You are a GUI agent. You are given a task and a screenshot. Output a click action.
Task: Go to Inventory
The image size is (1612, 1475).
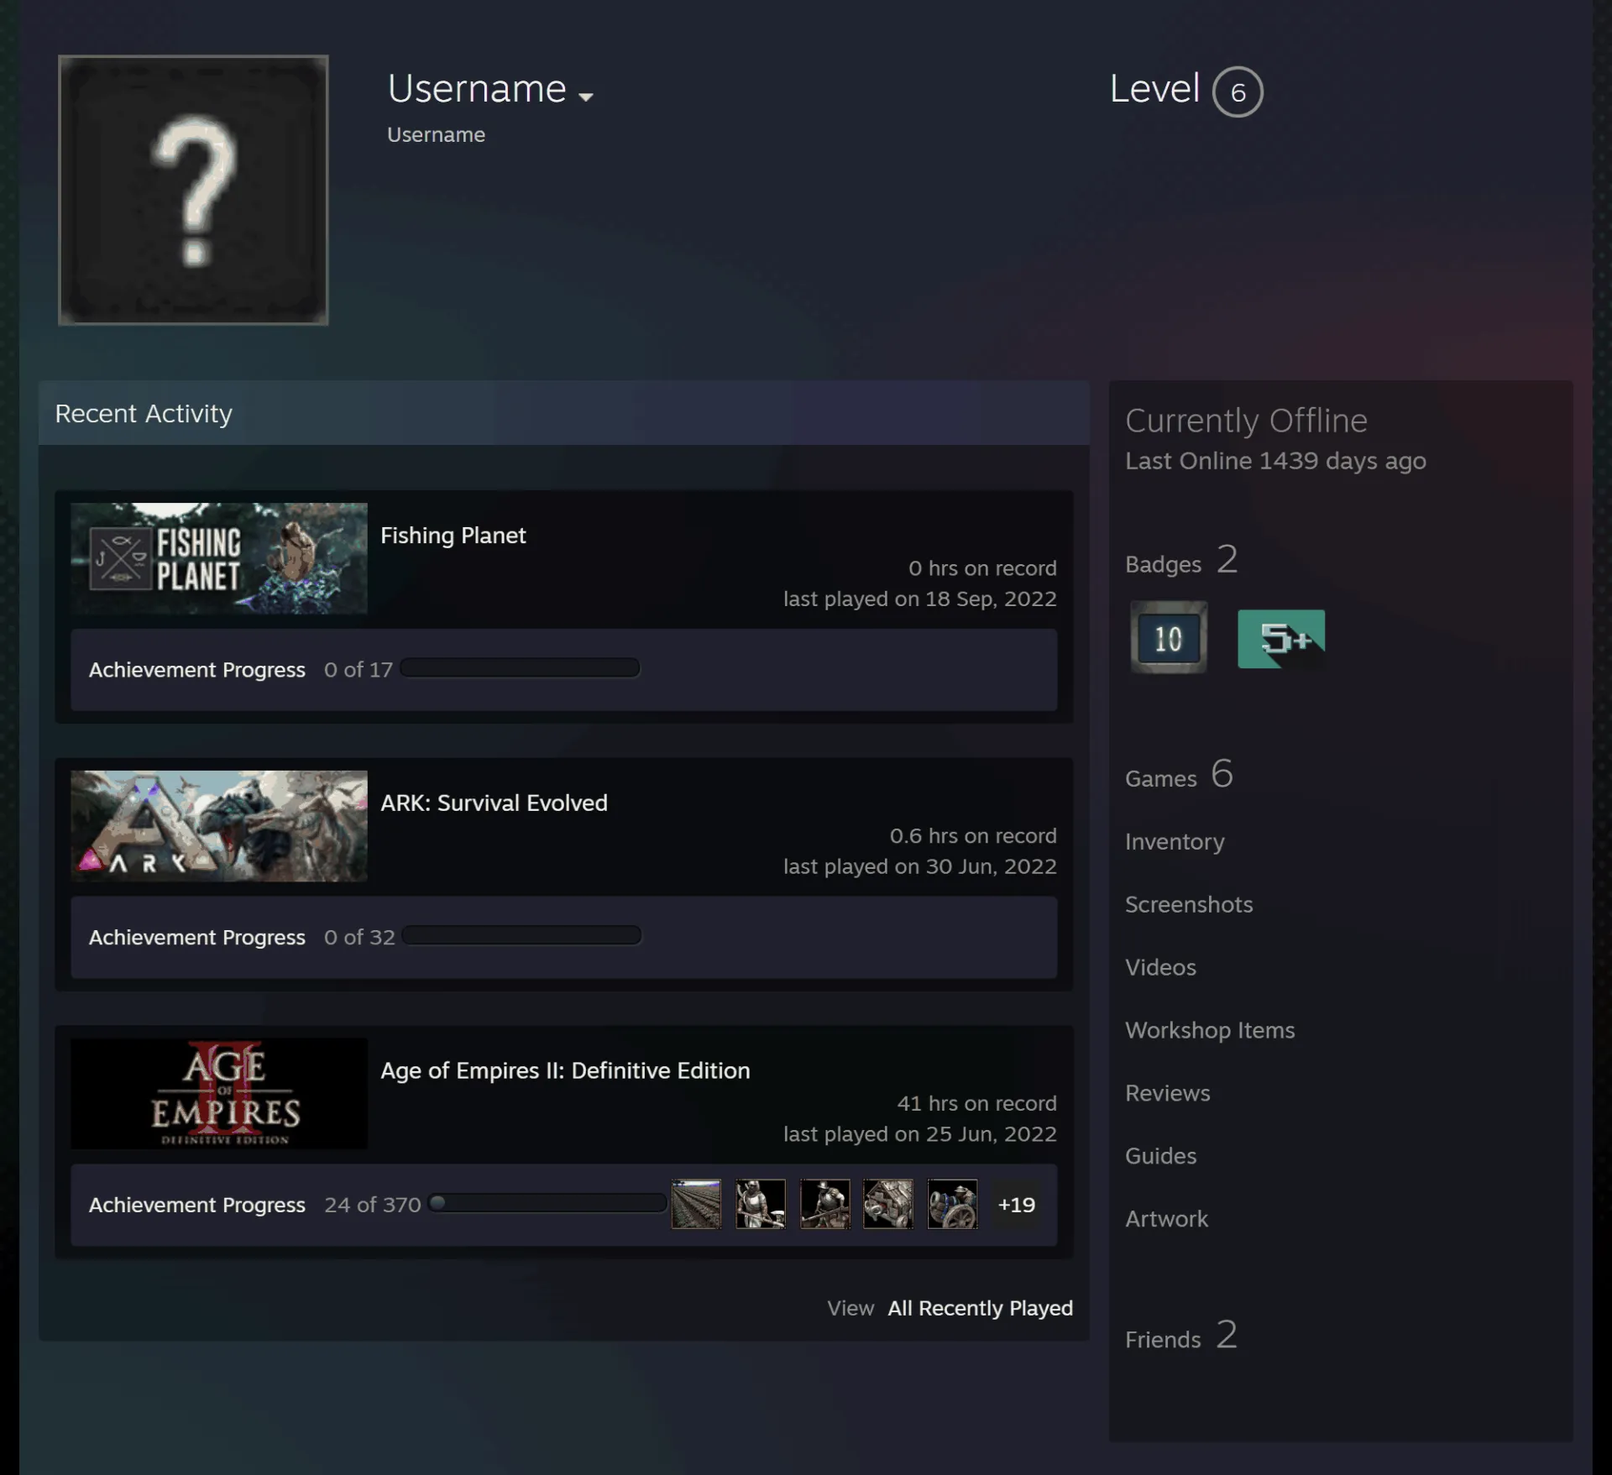(1175, 842)
